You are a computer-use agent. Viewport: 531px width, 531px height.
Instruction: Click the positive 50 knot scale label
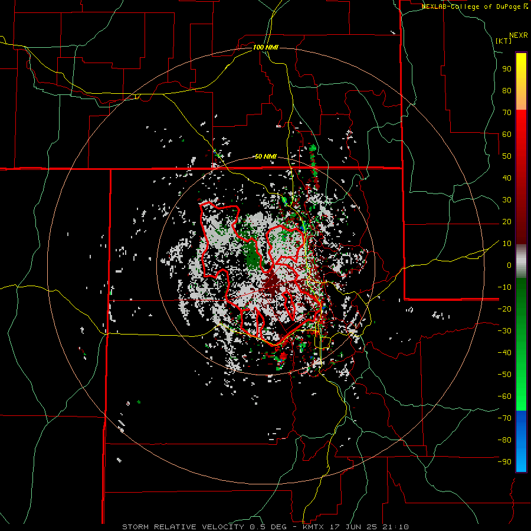coord(507,156)
